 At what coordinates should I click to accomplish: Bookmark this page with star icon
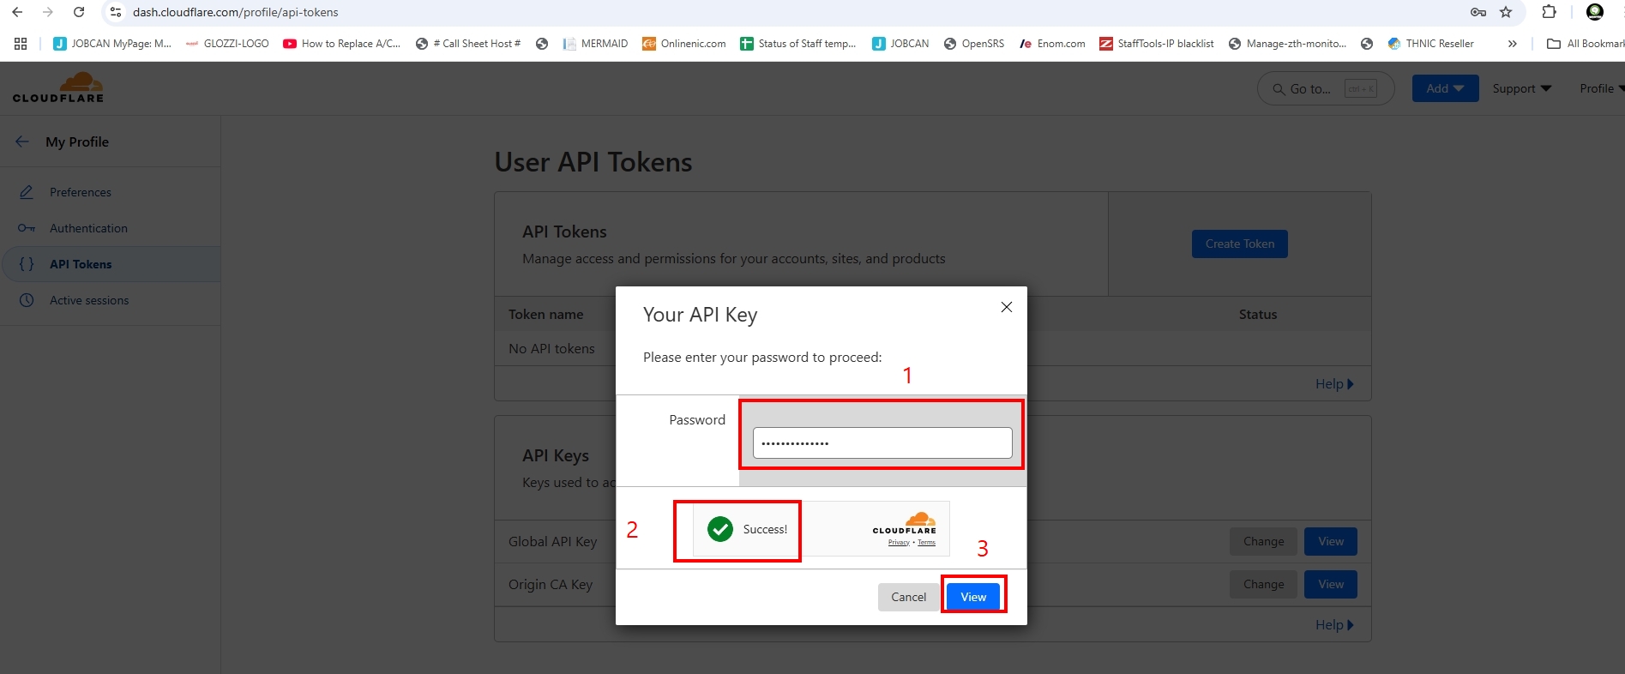tap(1506, 12)
